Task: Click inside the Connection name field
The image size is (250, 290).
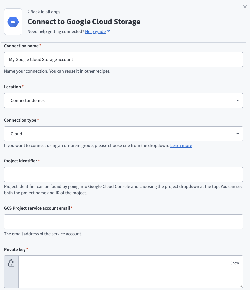Action: [123, 59]
